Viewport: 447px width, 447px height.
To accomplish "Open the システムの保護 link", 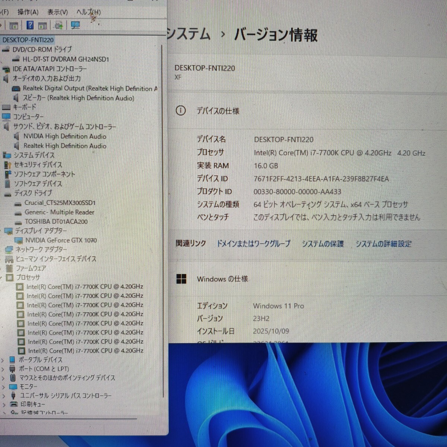I will [323, 244].
